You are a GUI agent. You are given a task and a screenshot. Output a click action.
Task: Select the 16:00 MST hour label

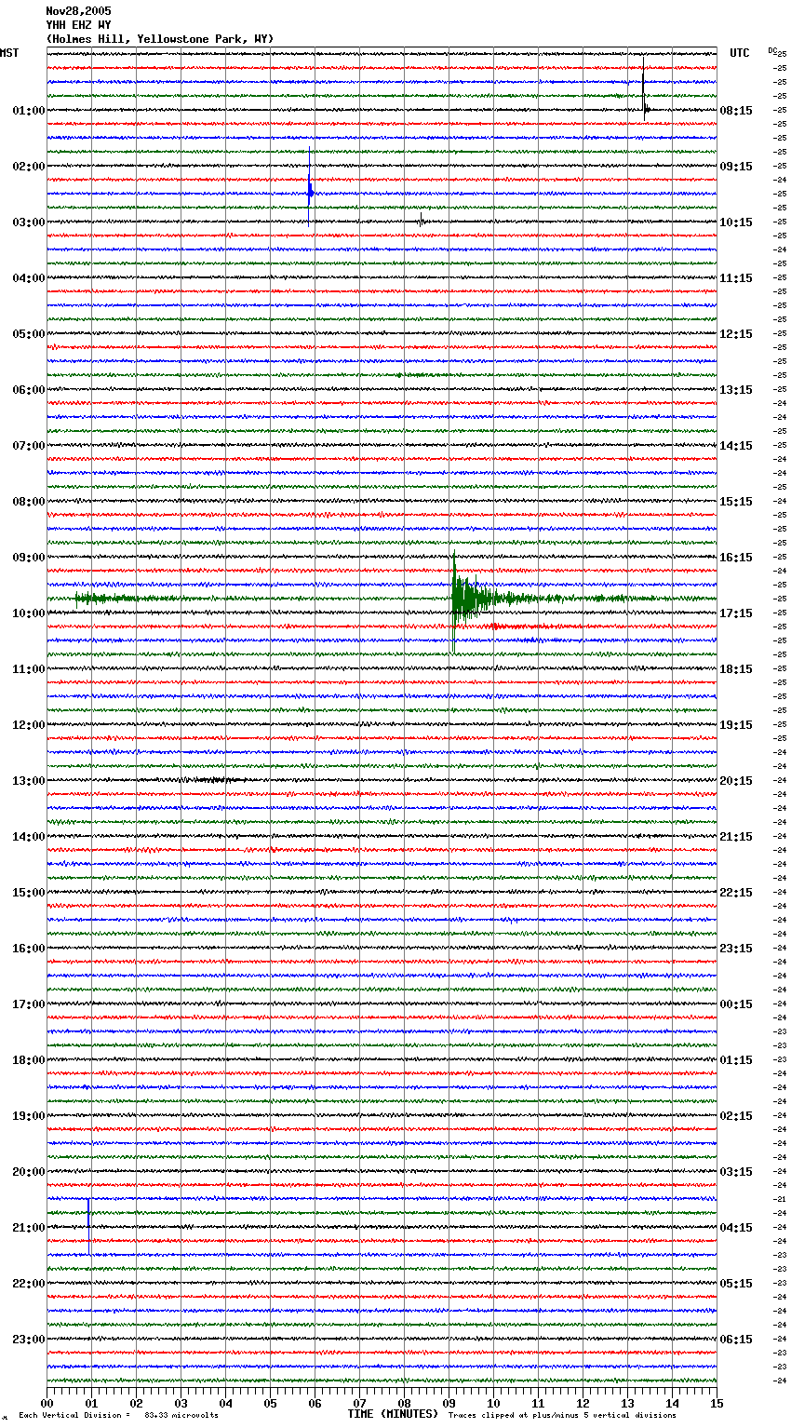pyautogui.click(x=28, y=949)
